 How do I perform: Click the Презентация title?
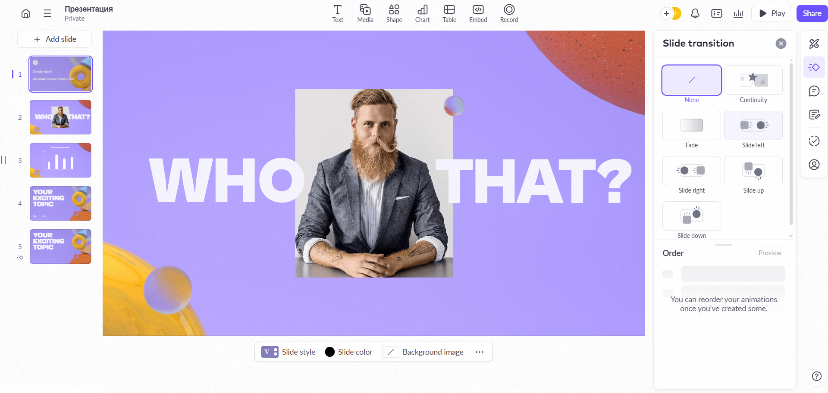[x=89, y=9]
